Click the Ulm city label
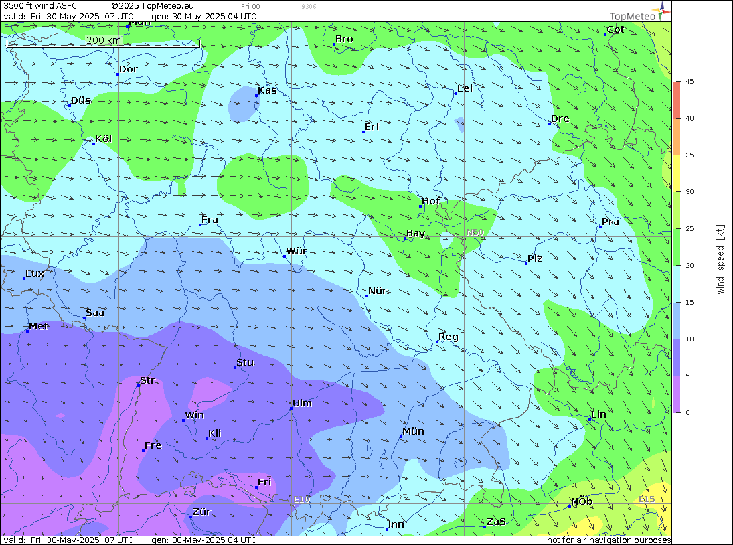This screenshot has height=545, width=733. 302,403
